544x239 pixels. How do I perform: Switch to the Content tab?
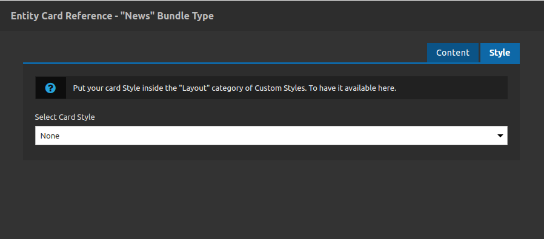[x=453, y=53]
